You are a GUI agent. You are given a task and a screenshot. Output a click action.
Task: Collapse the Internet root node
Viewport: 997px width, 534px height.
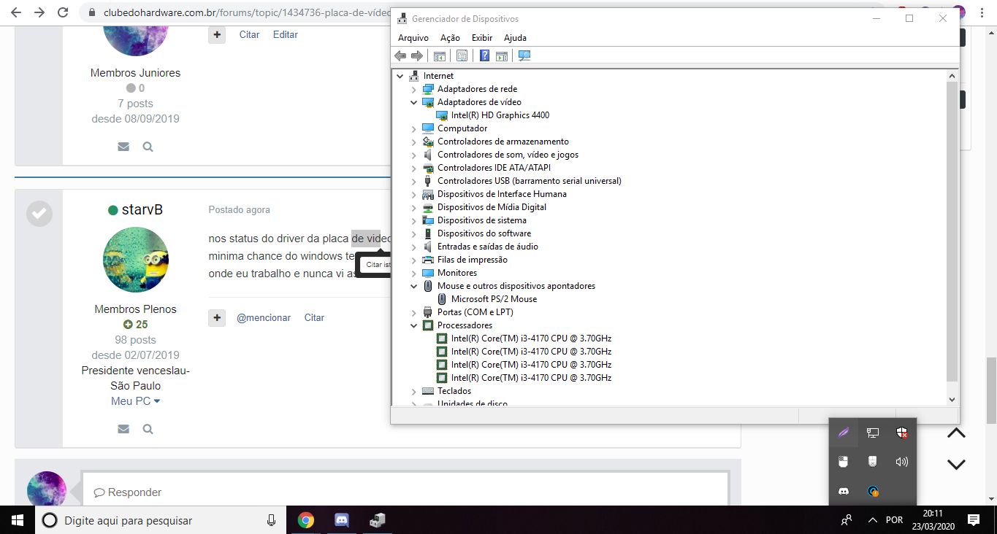tap(400, 76)
